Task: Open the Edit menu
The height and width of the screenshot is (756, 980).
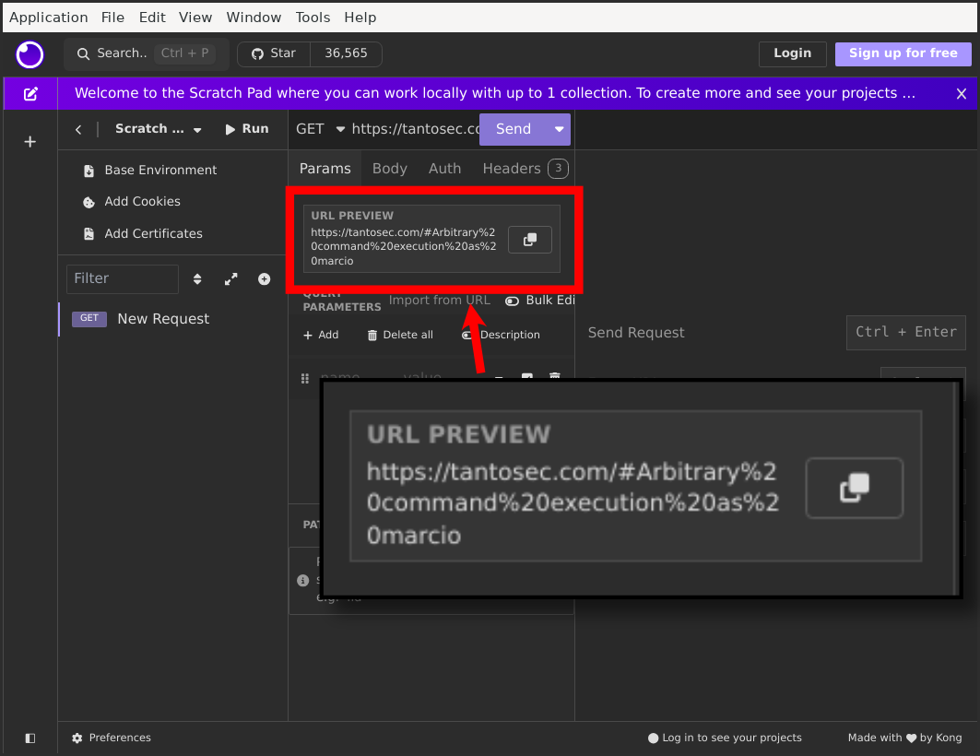Action: tap(152, 18)
